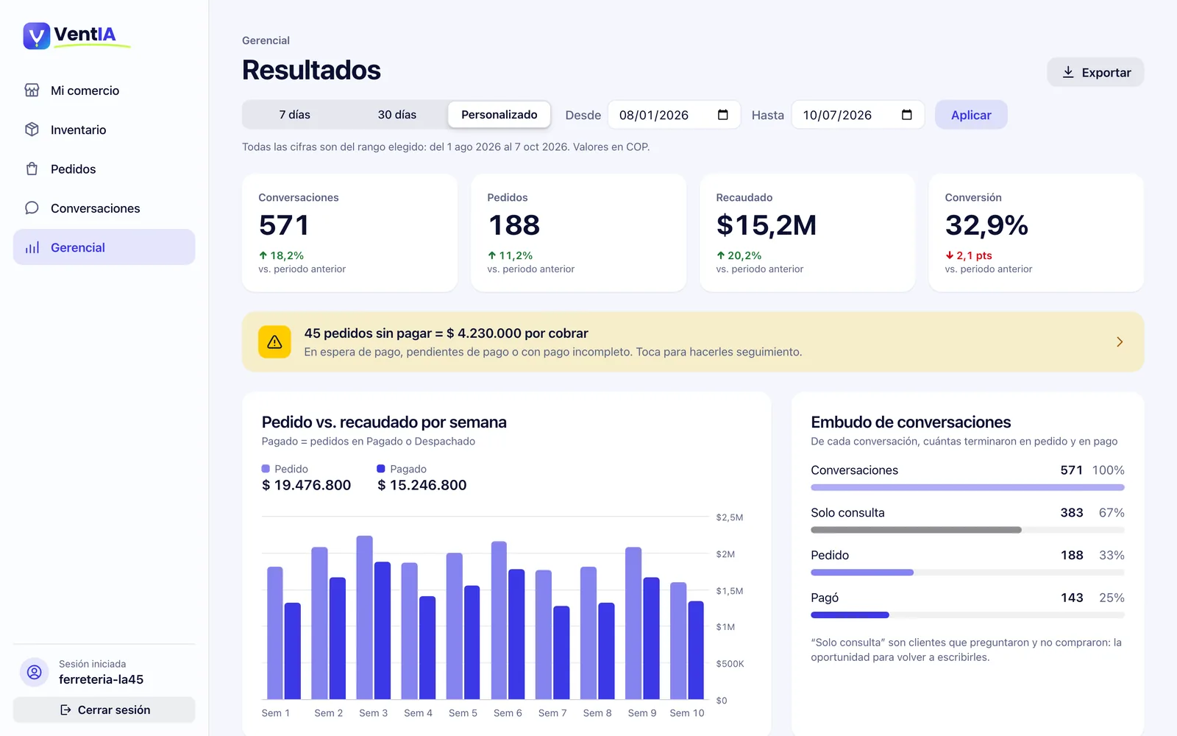
Task: Click the "$ 19.476.800" Pedido total
Action: (x=307, y=485)
